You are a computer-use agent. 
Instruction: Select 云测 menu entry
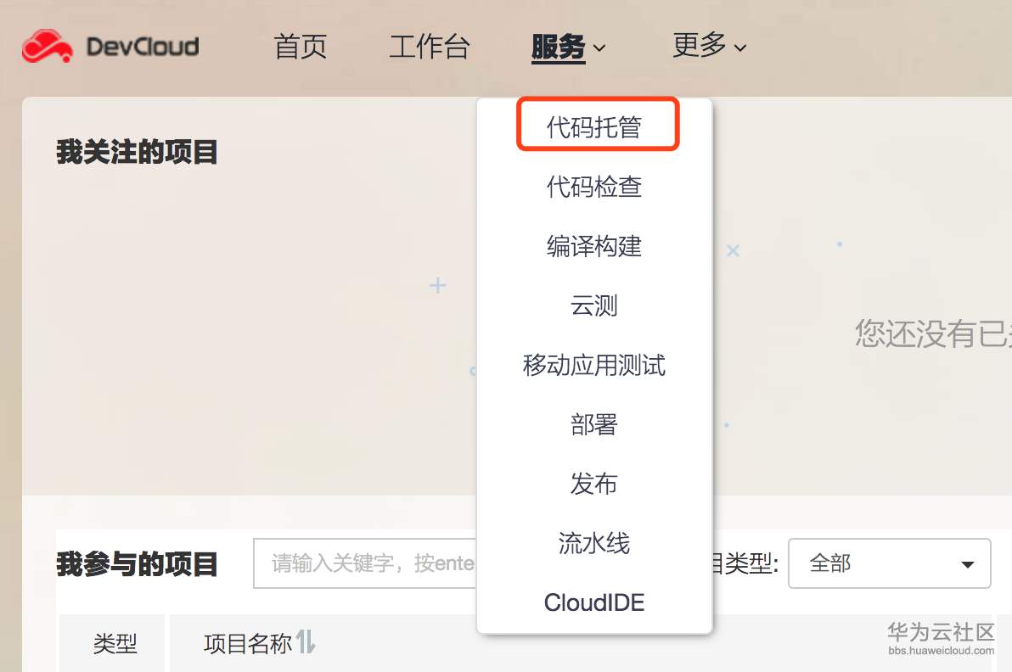click(x=594, y=305)
